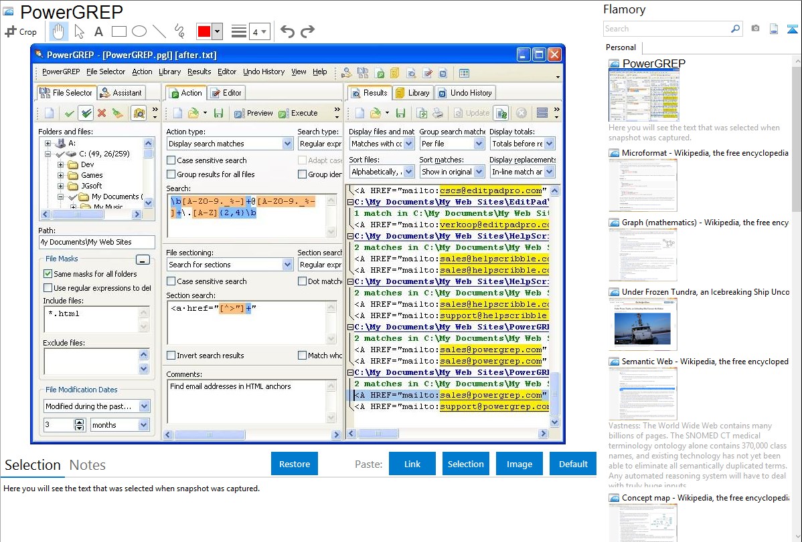Click the camera snapshot icon
The width and height of the screenshot is (802, 542).
[x=755, y=29]
